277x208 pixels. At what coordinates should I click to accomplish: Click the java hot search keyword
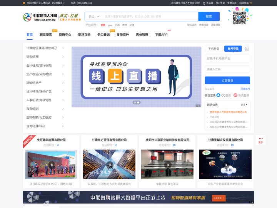point(110,25)
